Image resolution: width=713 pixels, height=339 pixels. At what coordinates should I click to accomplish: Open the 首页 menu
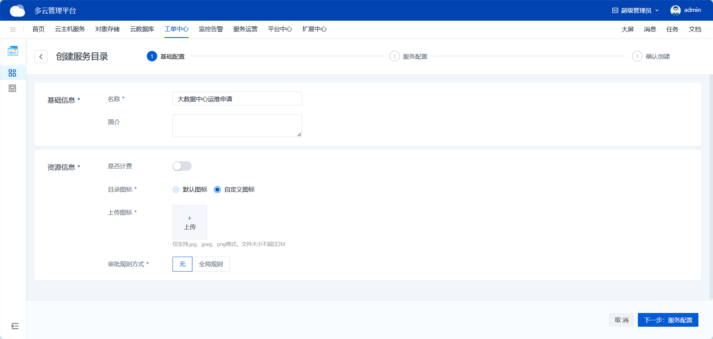38,29
